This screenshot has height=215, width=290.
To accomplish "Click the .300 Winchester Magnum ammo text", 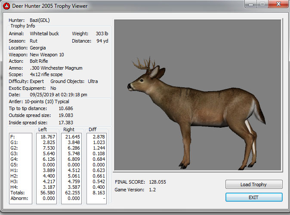I will pos(56,68).
